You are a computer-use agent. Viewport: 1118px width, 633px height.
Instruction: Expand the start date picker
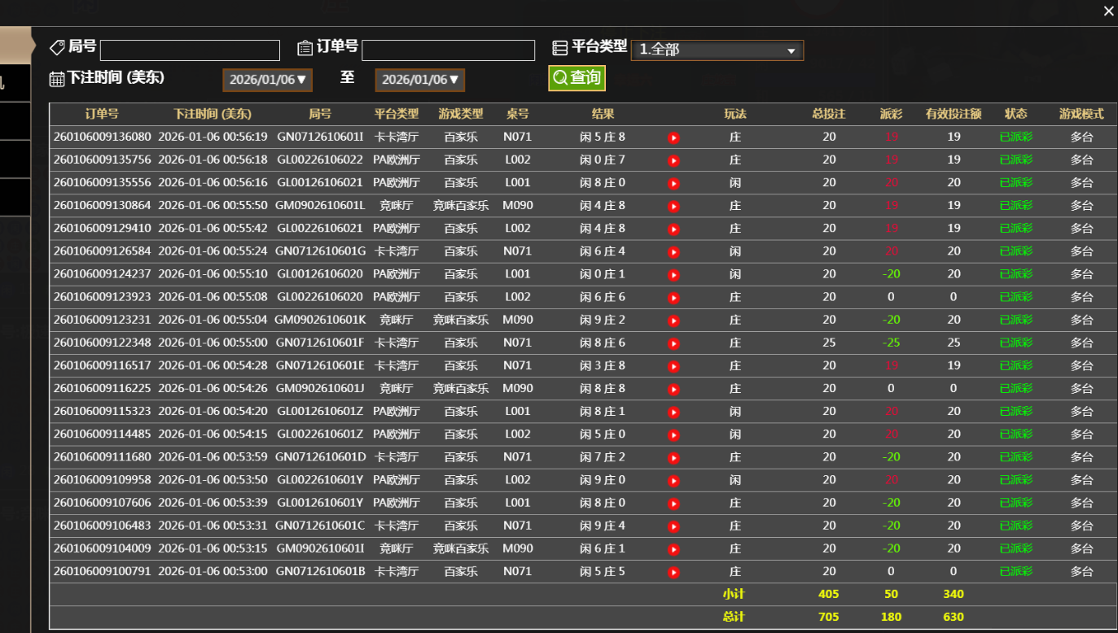click(268, 80)
